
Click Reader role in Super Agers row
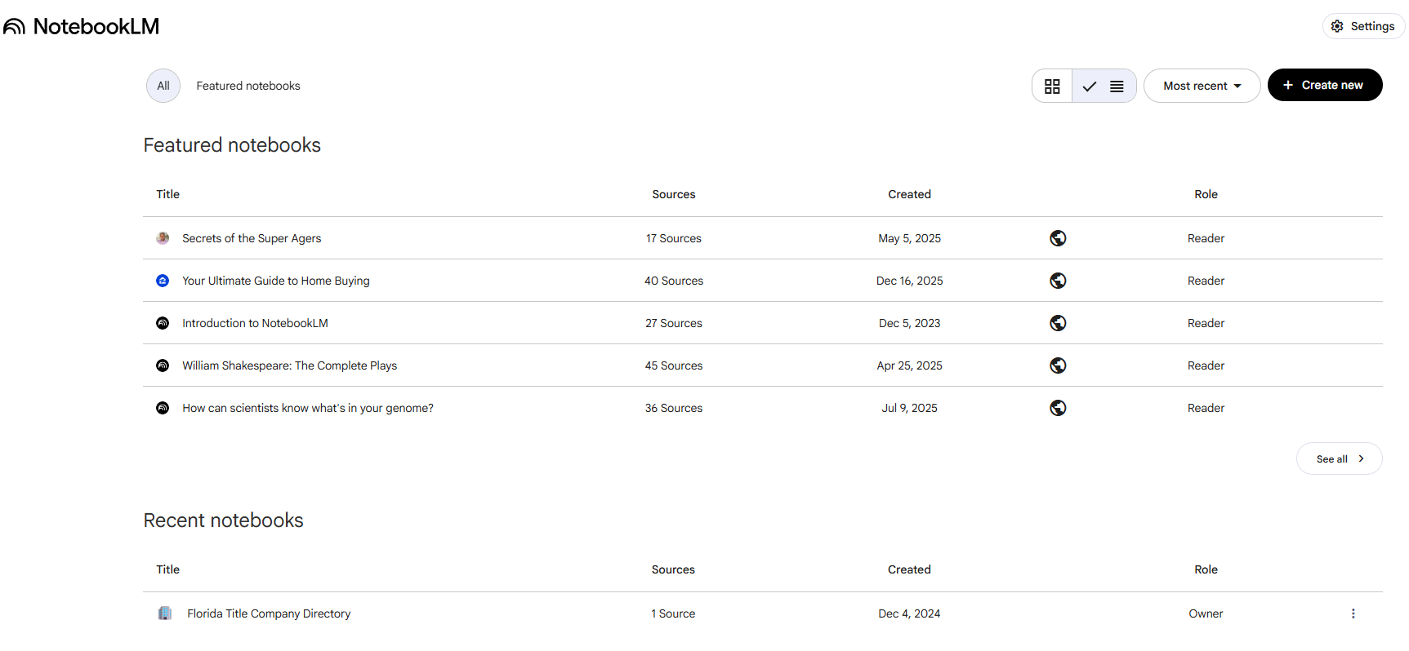(1206, 238)
